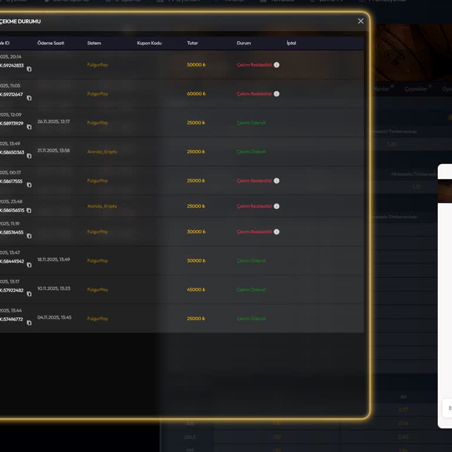Screen dimensions: 452x452
Task: Click the ÇEKME DURUMU dialog title
Action: pos(20,21)
